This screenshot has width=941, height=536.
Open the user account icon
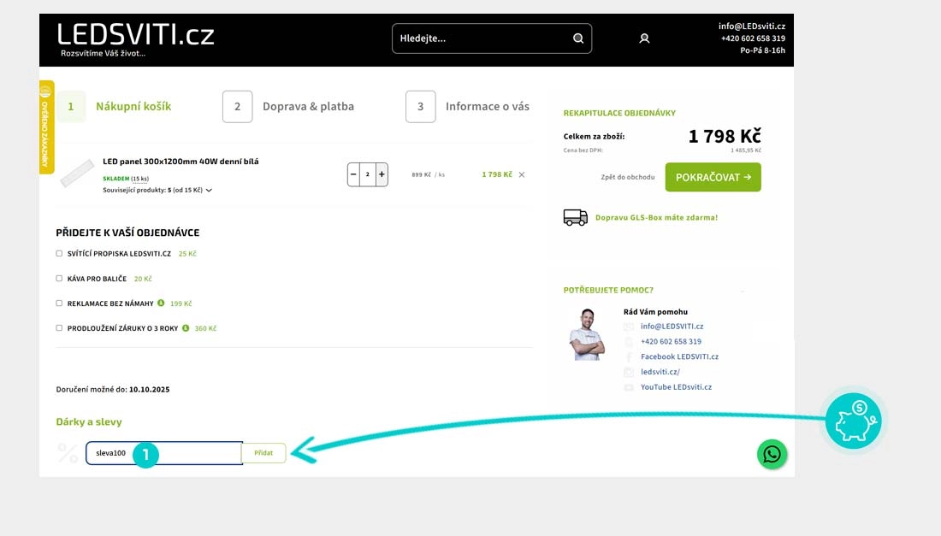point(644,38)
